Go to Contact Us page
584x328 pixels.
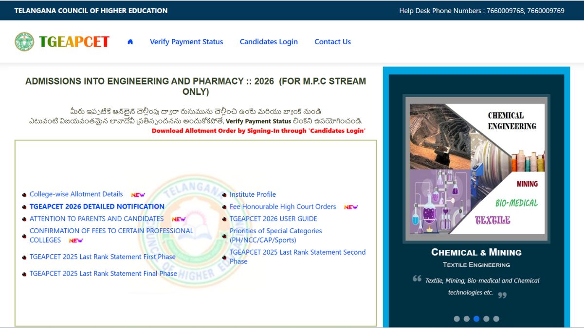pyautogui.click(x=332, y=42)
